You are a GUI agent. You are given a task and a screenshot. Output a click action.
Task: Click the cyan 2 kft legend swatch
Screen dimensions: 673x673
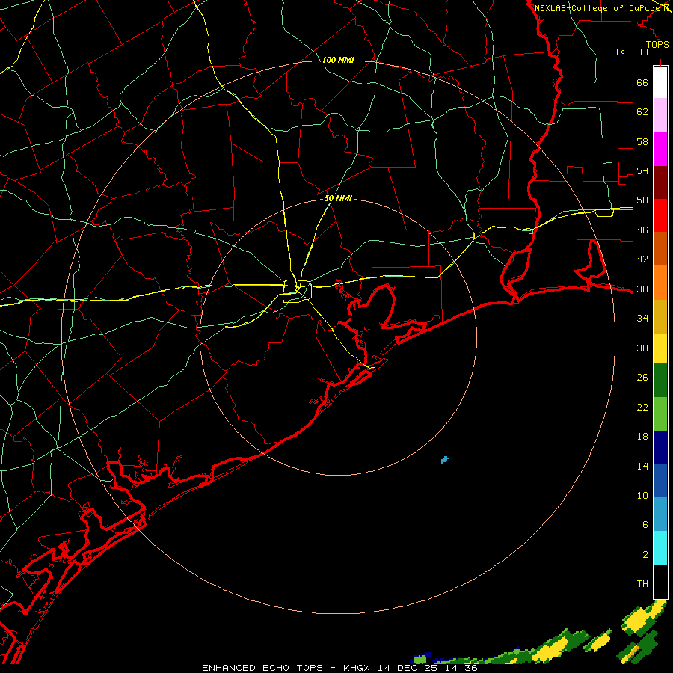[660, 548]
